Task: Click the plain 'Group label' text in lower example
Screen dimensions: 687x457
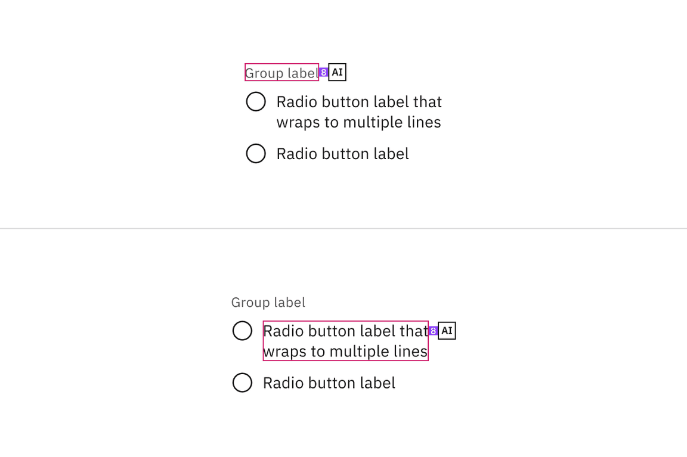Action: pyautogui.click(x=268, y=302)
